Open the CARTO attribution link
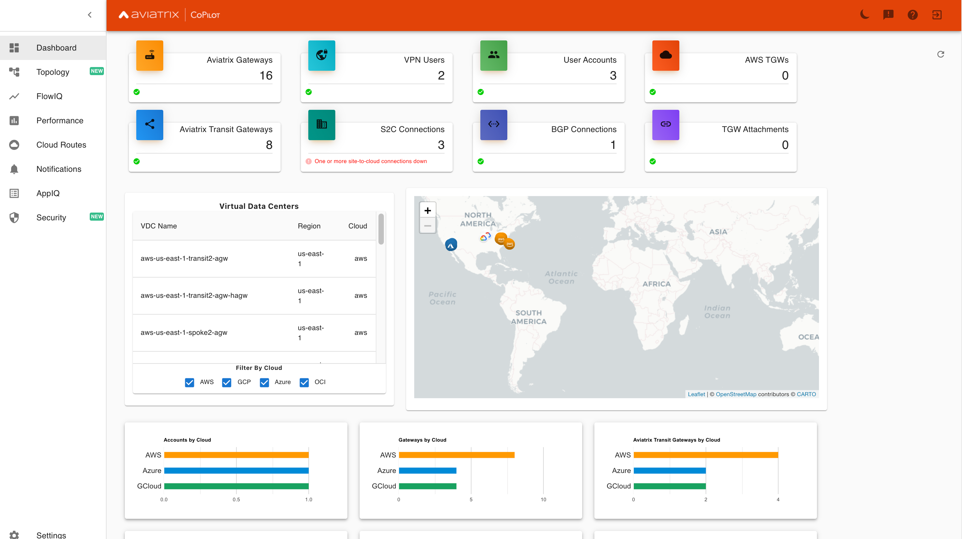Viewport: 962px width, 539px height. click(x=806, y=394)
